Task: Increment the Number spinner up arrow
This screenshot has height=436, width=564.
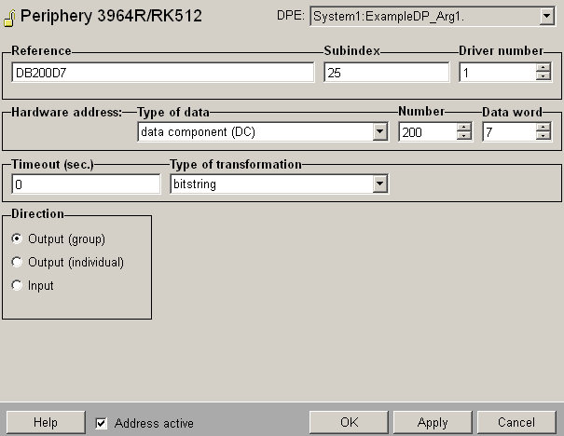Action: click(x=464, y=128)
